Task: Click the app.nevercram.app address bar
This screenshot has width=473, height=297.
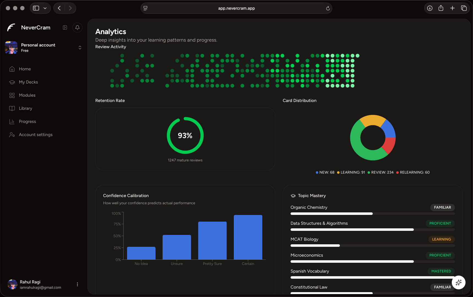Action: coord(236,8)
